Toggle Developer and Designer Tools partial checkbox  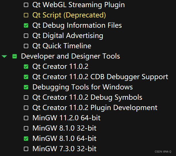[15, 56]
